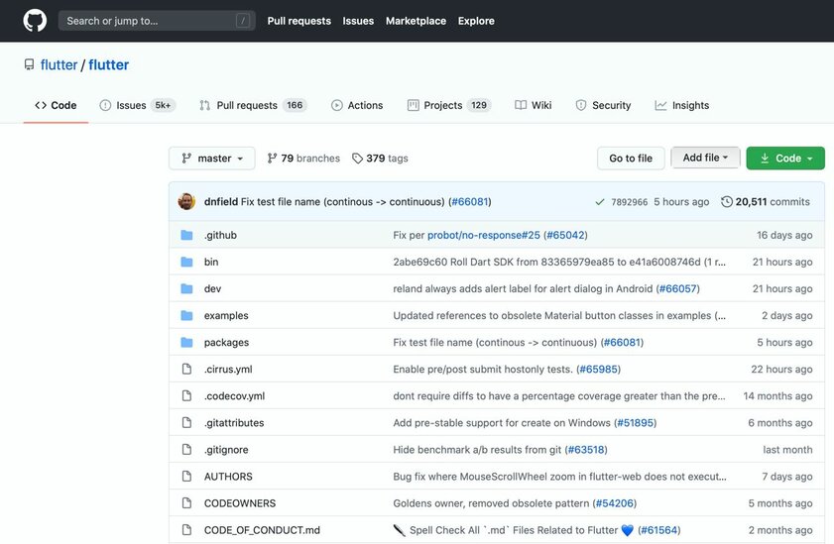
Task: Open the AUTHORS file name
Action: coord(228,476)
